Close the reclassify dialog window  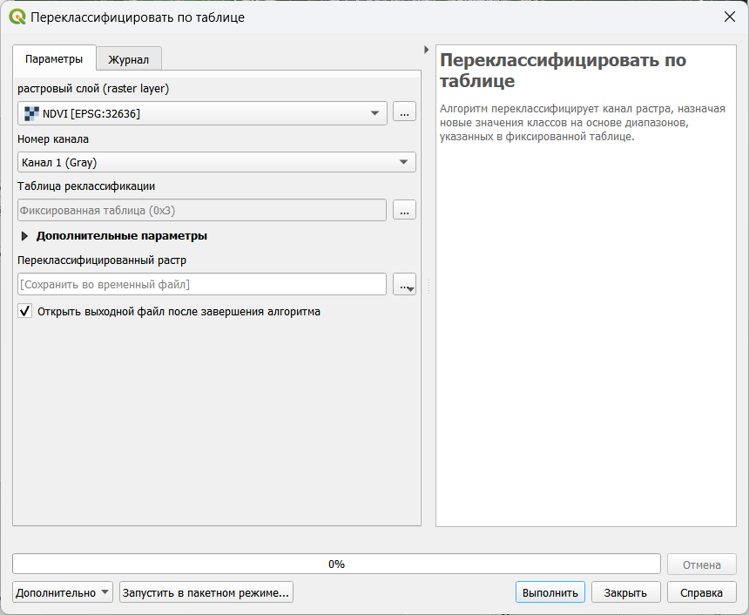729,17
